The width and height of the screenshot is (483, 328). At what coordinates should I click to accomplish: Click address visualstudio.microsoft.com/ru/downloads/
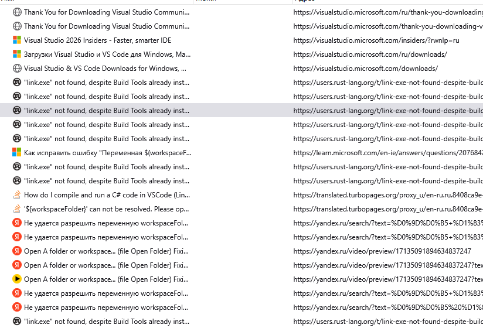pyautogui.click(x=370, y=54)
